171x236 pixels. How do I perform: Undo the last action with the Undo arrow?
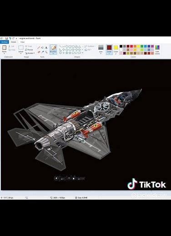coord(10,39)
